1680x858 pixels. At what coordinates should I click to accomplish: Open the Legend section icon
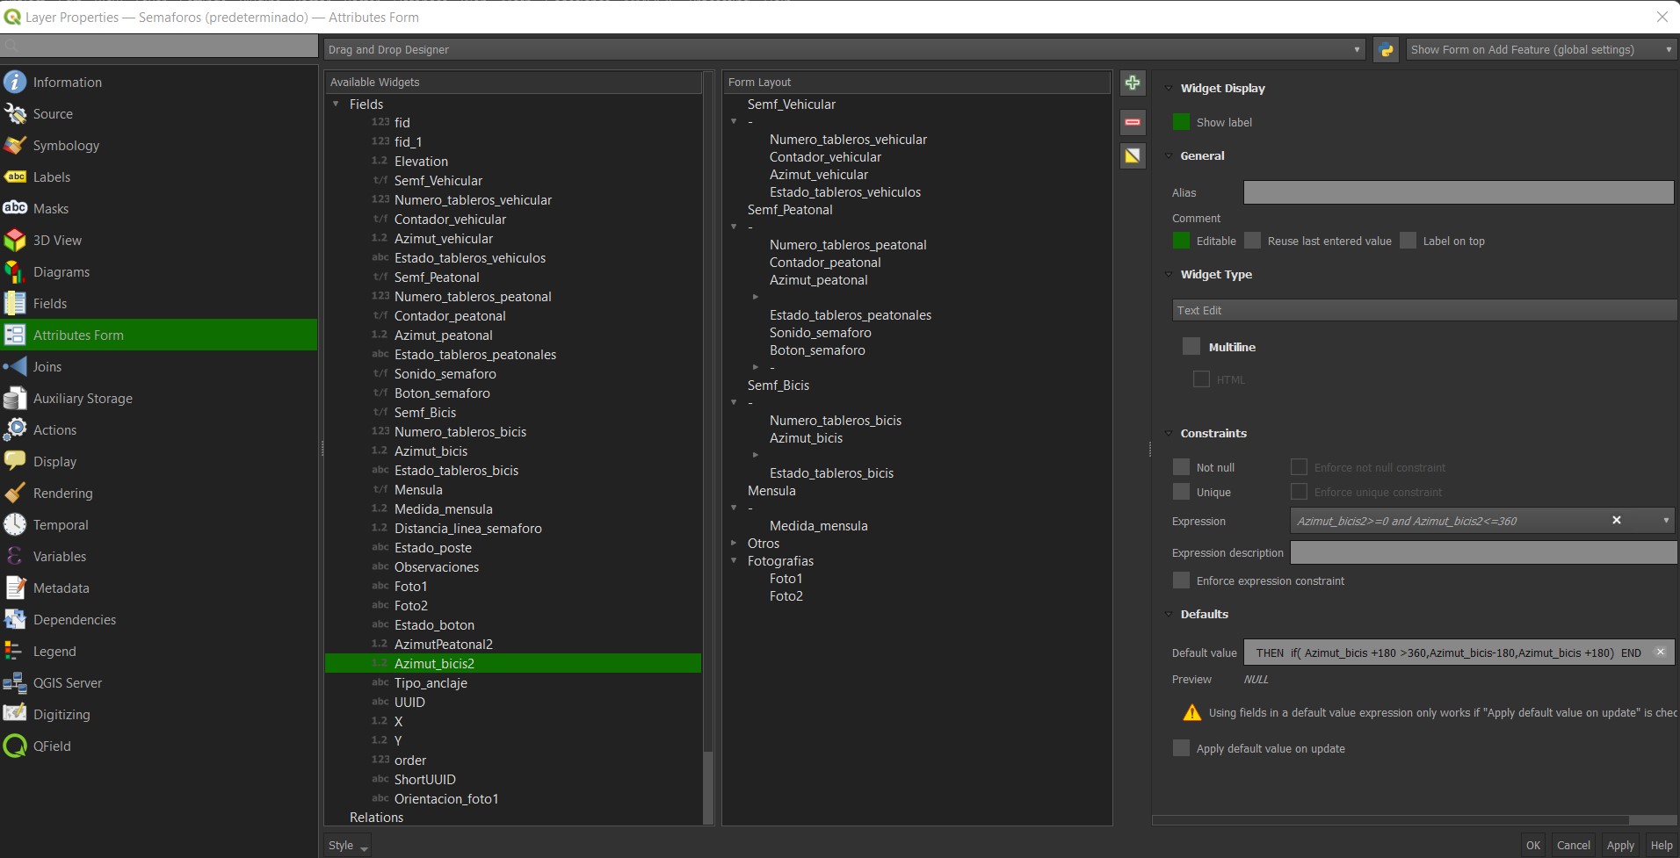(x=15, y=651)
